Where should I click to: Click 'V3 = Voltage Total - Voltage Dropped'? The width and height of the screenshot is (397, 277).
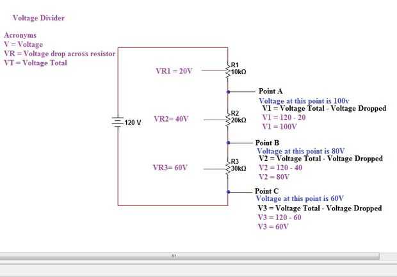coord(320,208)
